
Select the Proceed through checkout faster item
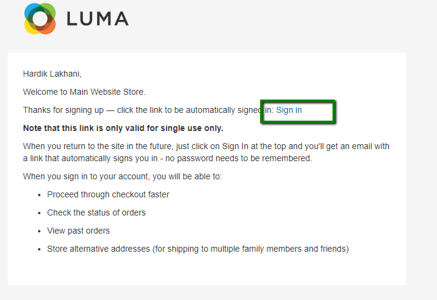point(108,194)
